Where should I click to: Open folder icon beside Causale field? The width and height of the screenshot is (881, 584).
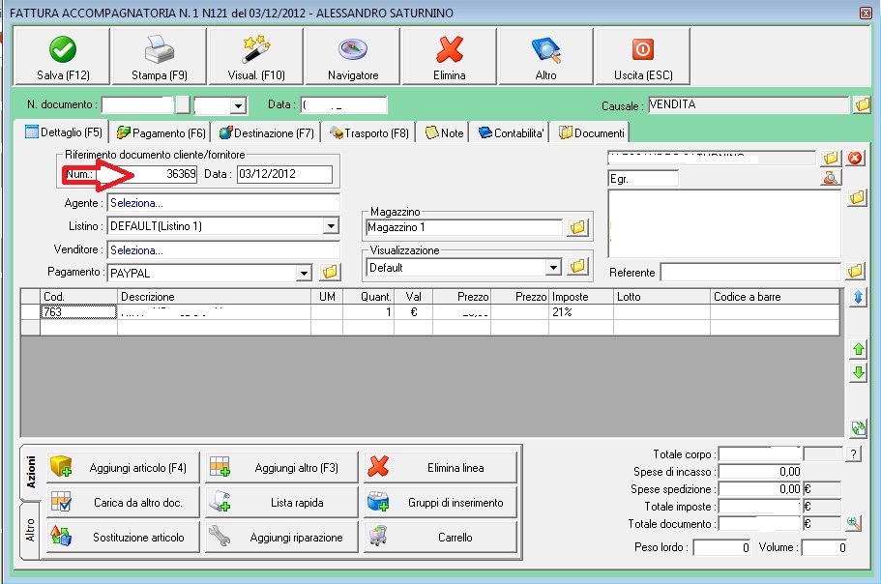[862, 104]
